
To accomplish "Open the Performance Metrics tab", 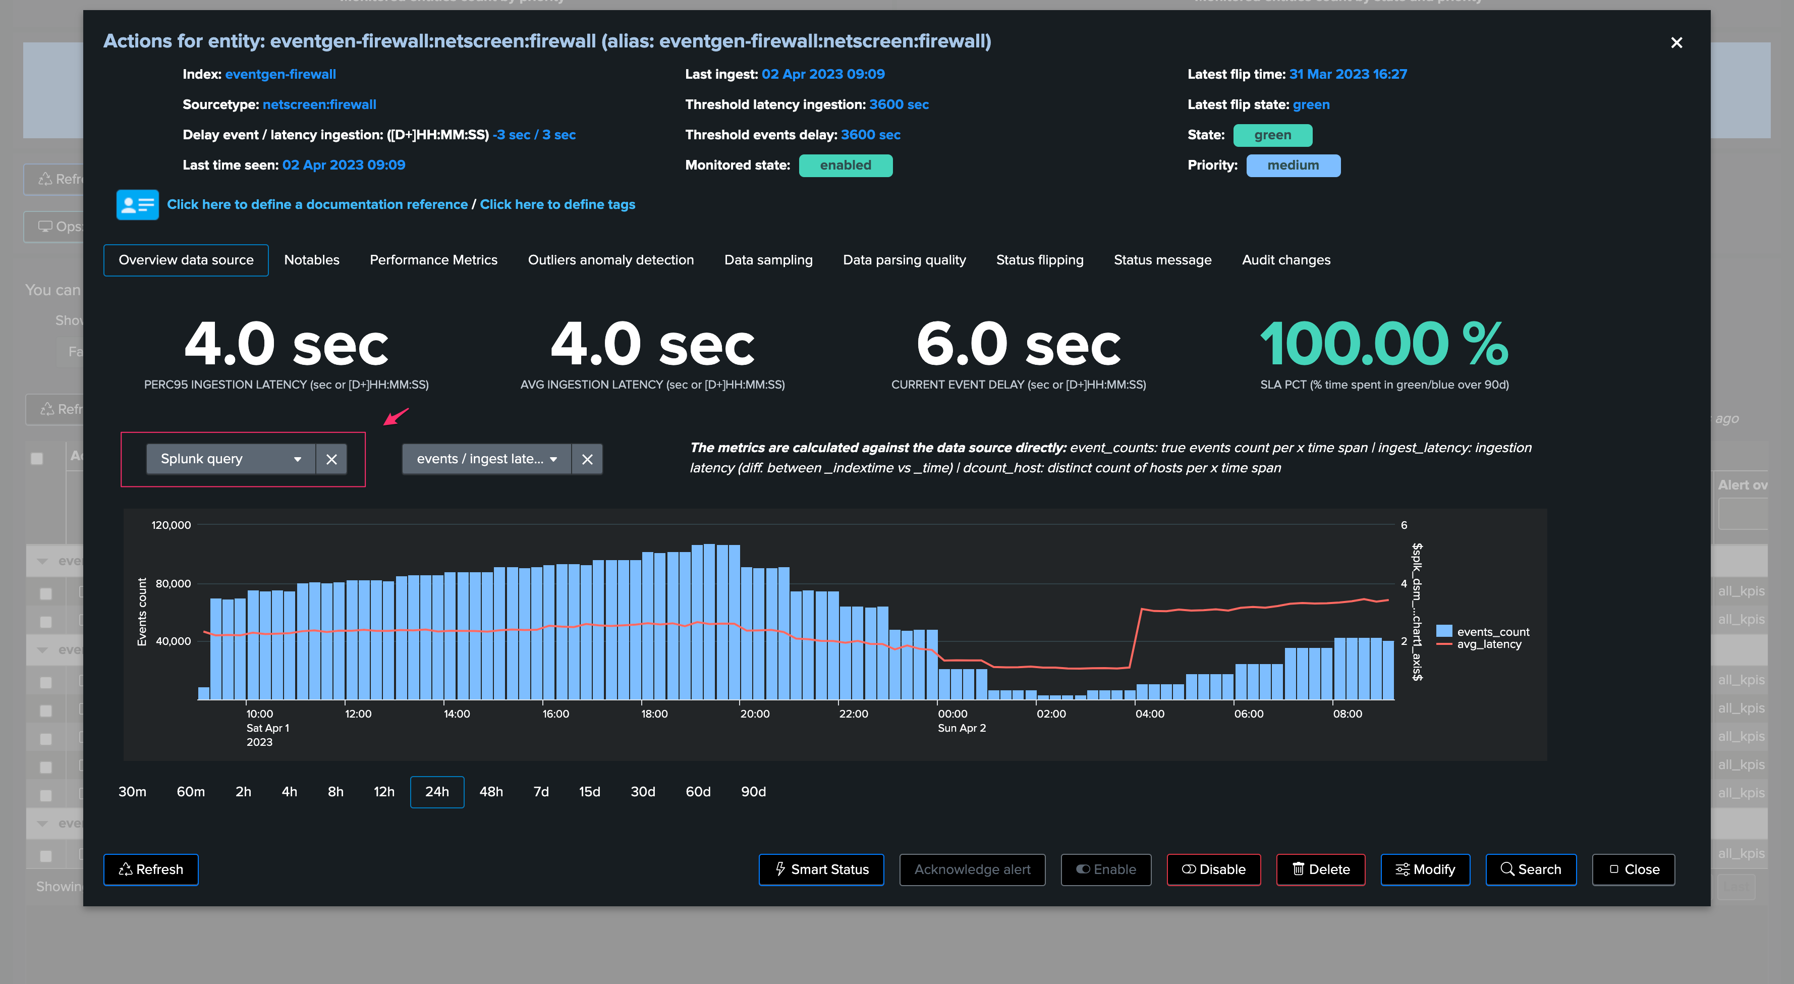I will click(433, 260).
